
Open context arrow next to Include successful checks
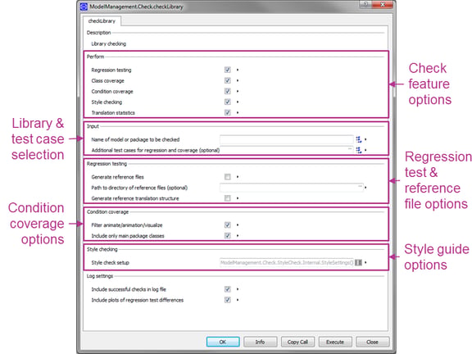click(x=238, y=289)
